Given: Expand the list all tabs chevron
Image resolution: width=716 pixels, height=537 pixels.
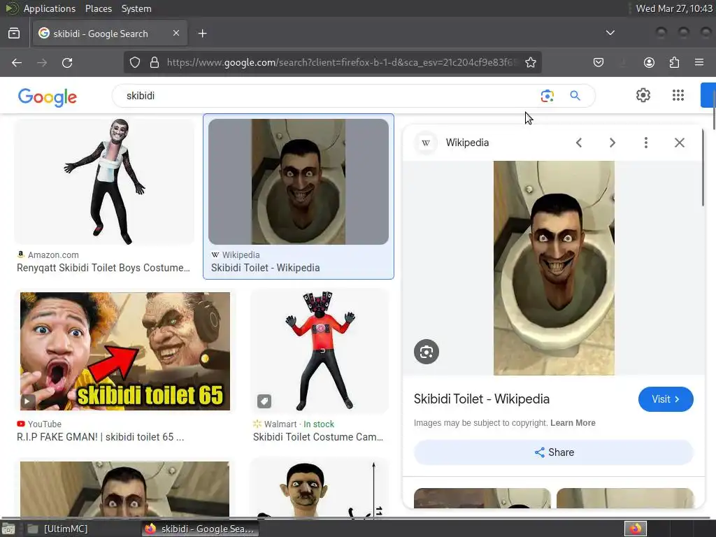Looking at the screenshot, I should (x=610, y=33).
